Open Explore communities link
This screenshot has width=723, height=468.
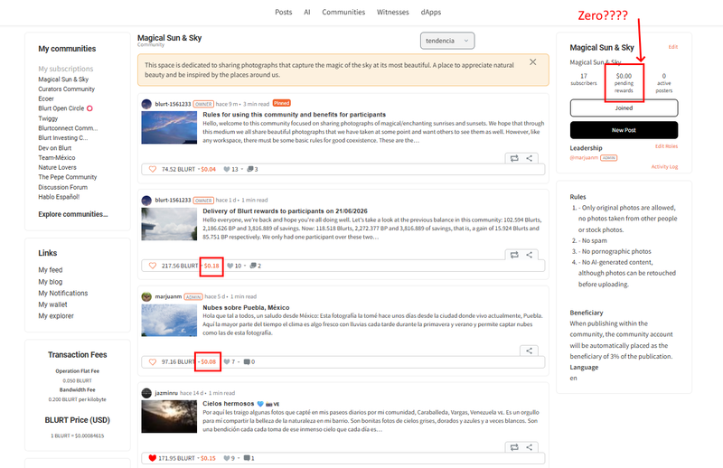[x=73, y=214]
